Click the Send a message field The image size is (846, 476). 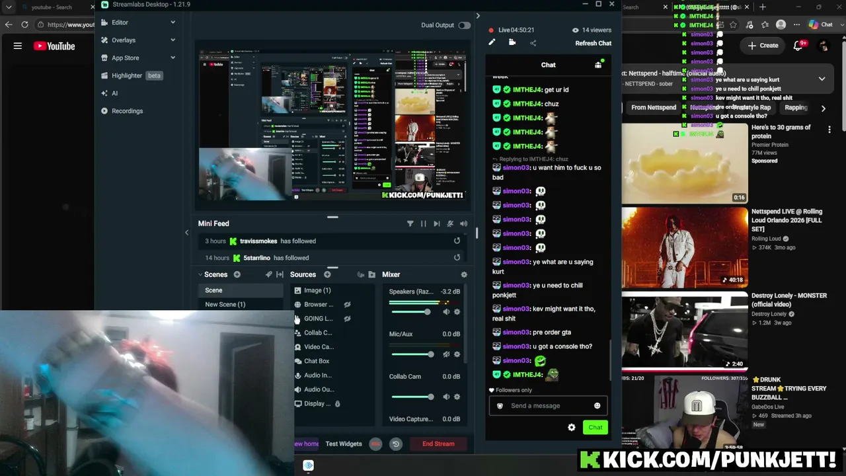tap(547, 406)
